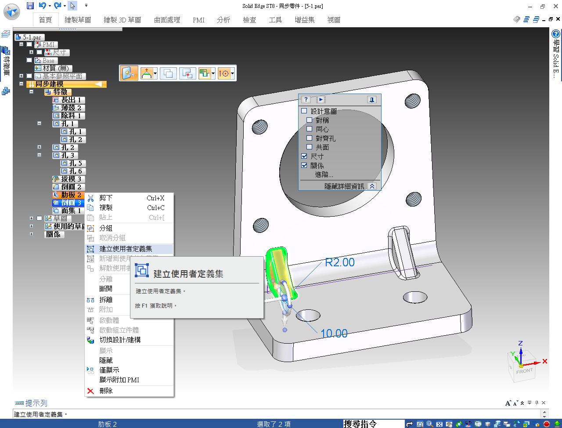Click the Fit view icon in status bar
Screen dimensions: 562x428
click(440, 424)
